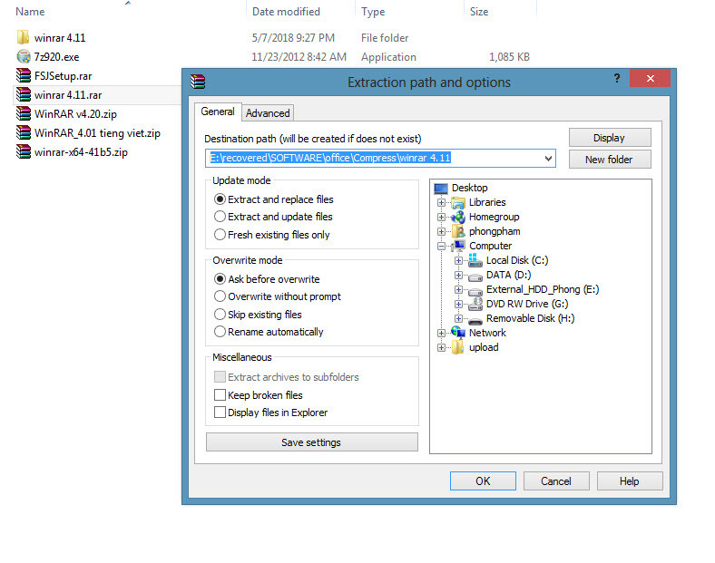The image size is (715, 563).
Task: Expand the Libraries tree node
Action: coord(441,202)
